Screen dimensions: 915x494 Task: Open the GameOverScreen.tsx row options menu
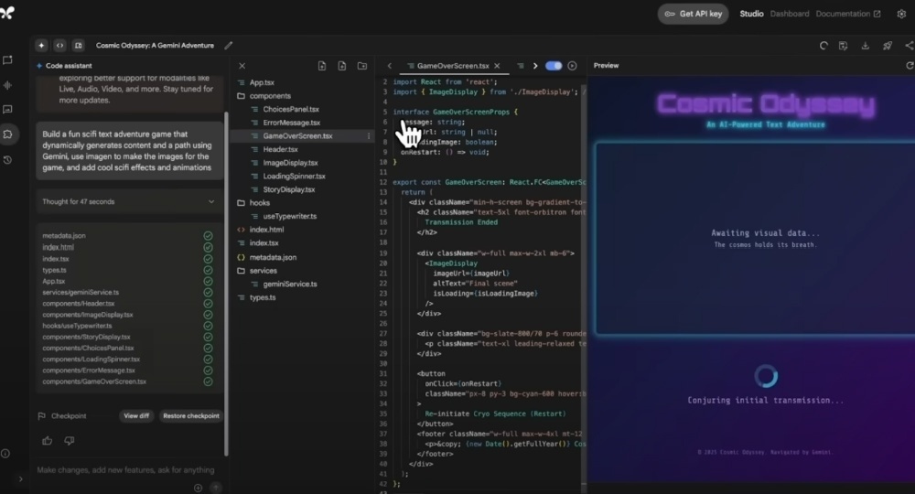click(368, 136)
